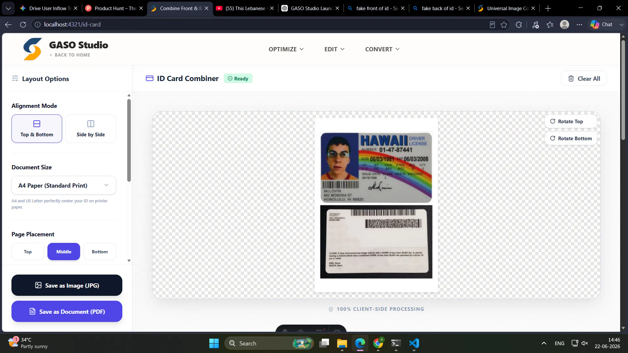The height and width of the screenshot is (353, 628).
Task: Click Save as Image (JPG) button
Action: pos(67,285)
